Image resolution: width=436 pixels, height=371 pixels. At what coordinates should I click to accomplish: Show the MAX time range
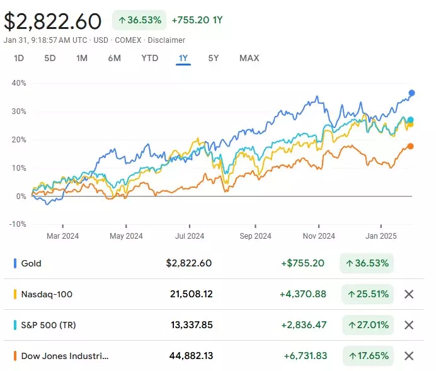click(249, 59)
